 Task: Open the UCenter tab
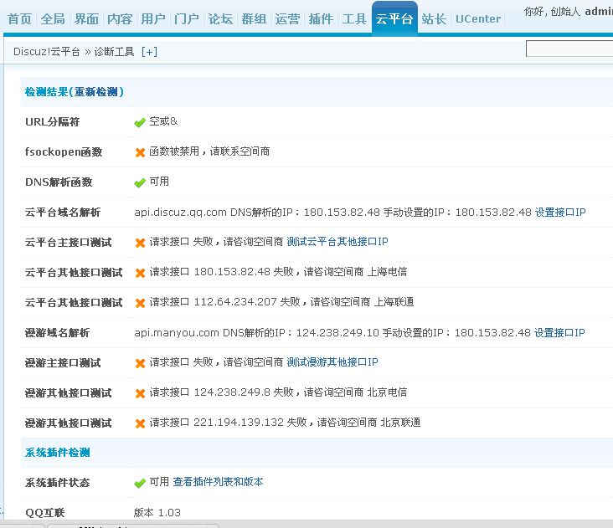click(478, 18)
